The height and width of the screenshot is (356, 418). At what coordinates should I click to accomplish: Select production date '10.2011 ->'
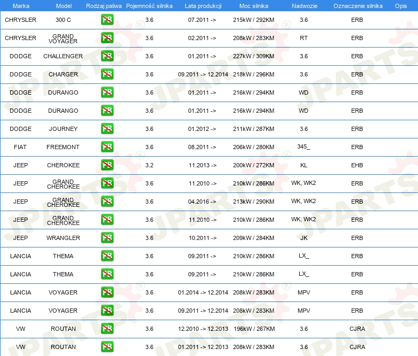click(203, 238)
